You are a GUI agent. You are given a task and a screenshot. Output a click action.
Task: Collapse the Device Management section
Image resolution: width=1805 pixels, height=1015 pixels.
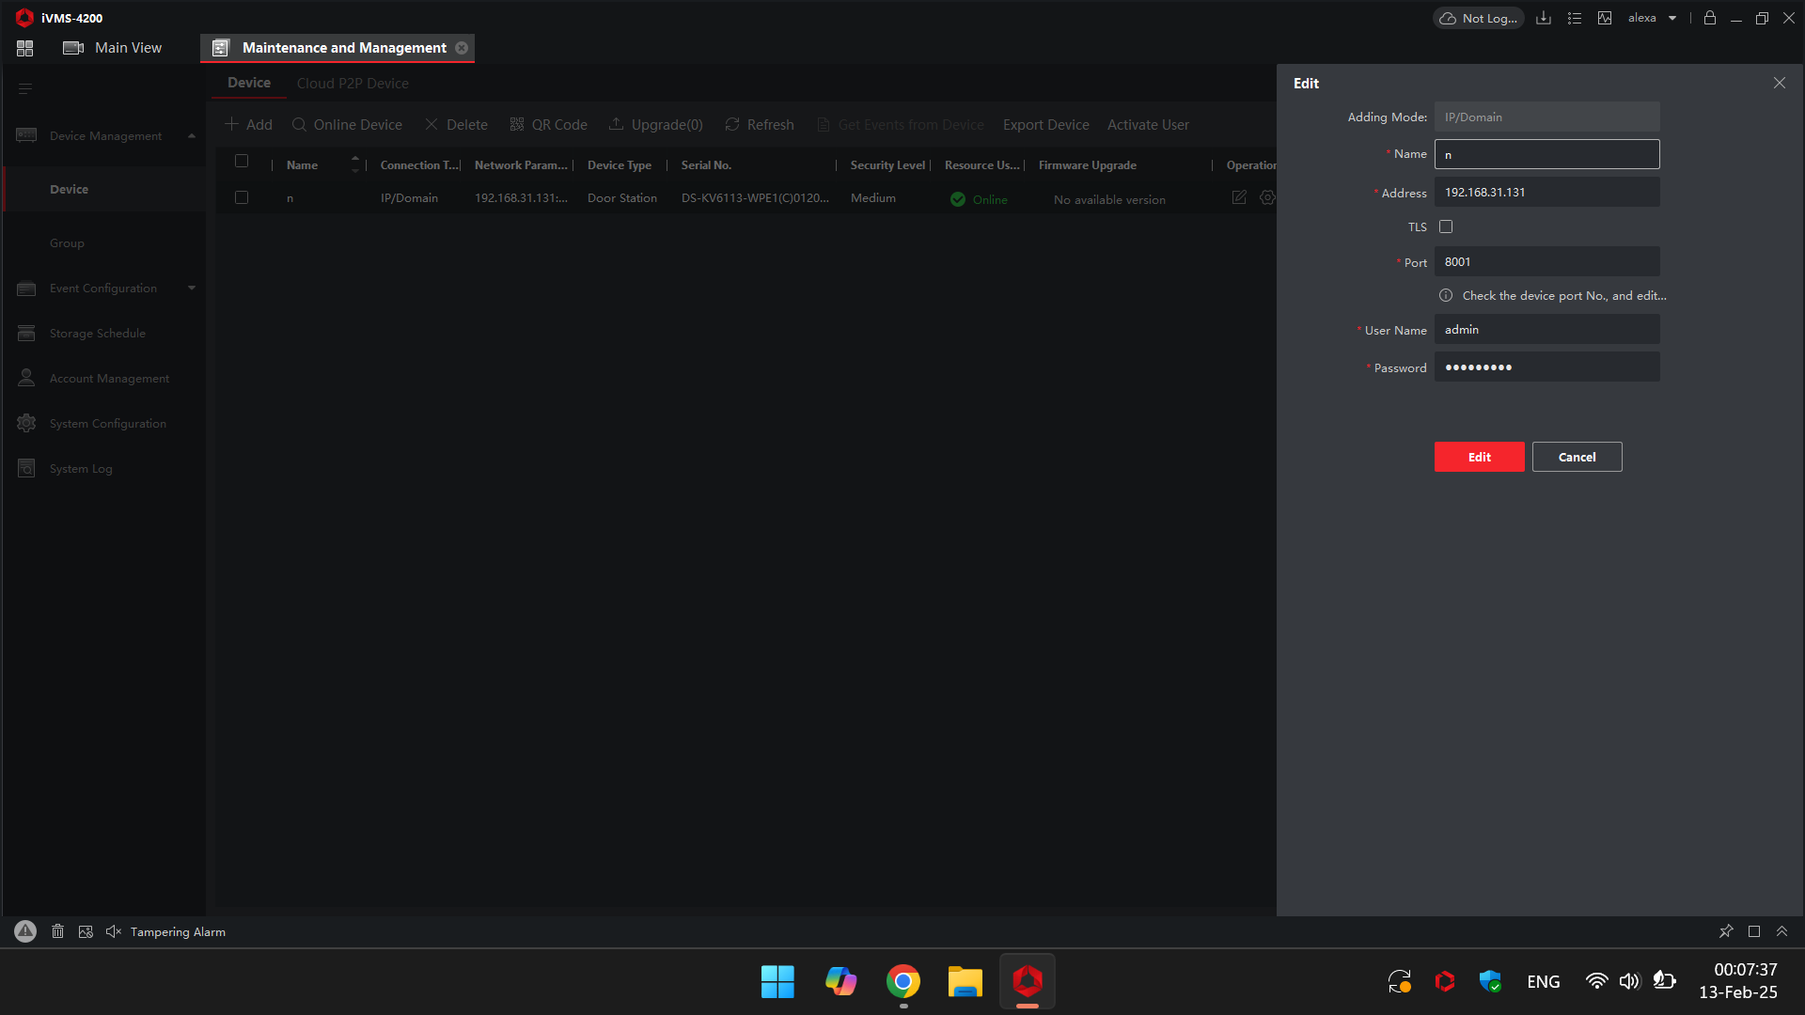[x=192, y=135]
